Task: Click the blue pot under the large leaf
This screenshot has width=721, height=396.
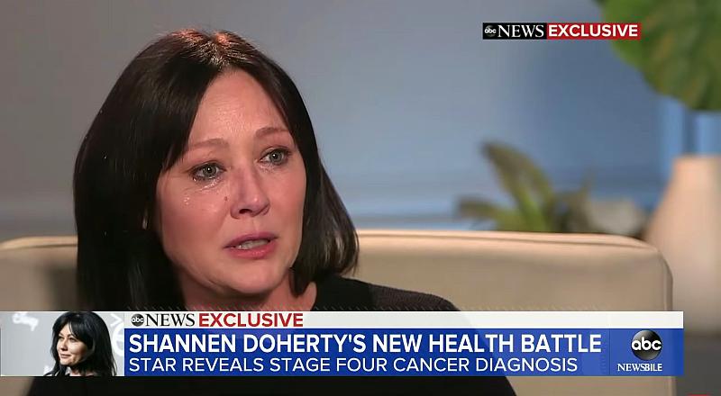Action: click(x=689, y=129)
